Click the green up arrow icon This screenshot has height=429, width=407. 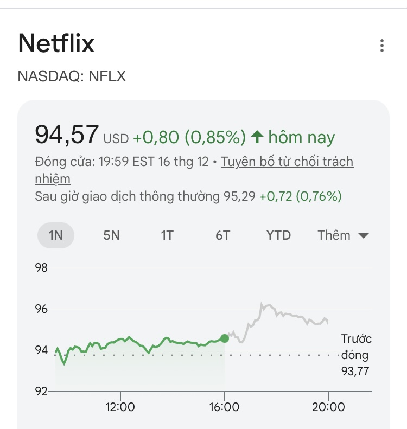coord(257,137)
